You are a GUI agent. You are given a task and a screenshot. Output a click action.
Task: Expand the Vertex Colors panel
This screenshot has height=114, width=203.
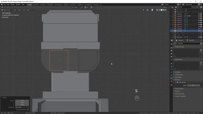pos(179,75)
